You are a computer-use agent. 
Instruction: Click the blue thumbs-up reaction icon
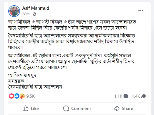(x=17, y=96)
